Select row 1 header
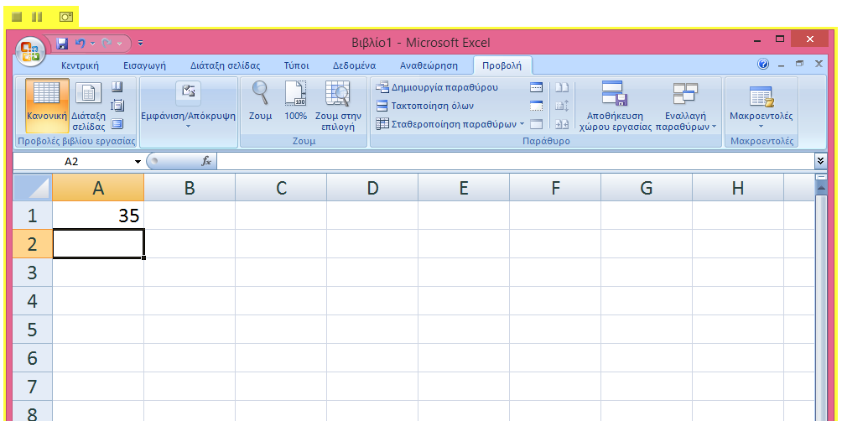842x421 pixels. click(33, 216)
